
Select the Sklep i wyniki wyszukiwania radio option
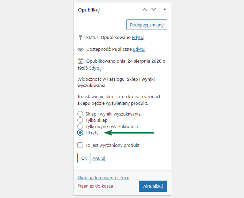pos(80,114)
